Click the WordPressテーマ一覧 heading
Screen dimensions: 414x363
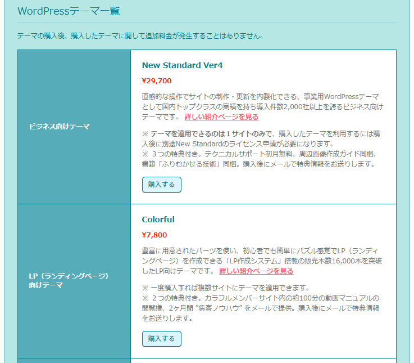pos(69,11)
